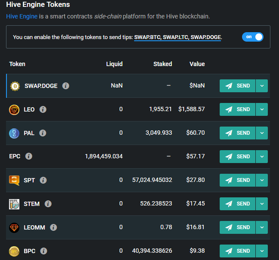This screenshot has height=260, width=279.
Task: Expand STEM send options dropdown
Action: click(x=262, y=204)
